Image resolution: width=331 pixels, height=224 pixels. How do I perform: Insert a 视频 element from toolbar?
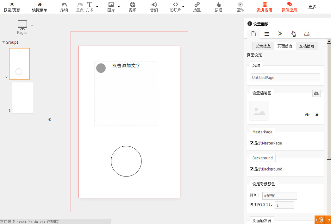[132, 4]
